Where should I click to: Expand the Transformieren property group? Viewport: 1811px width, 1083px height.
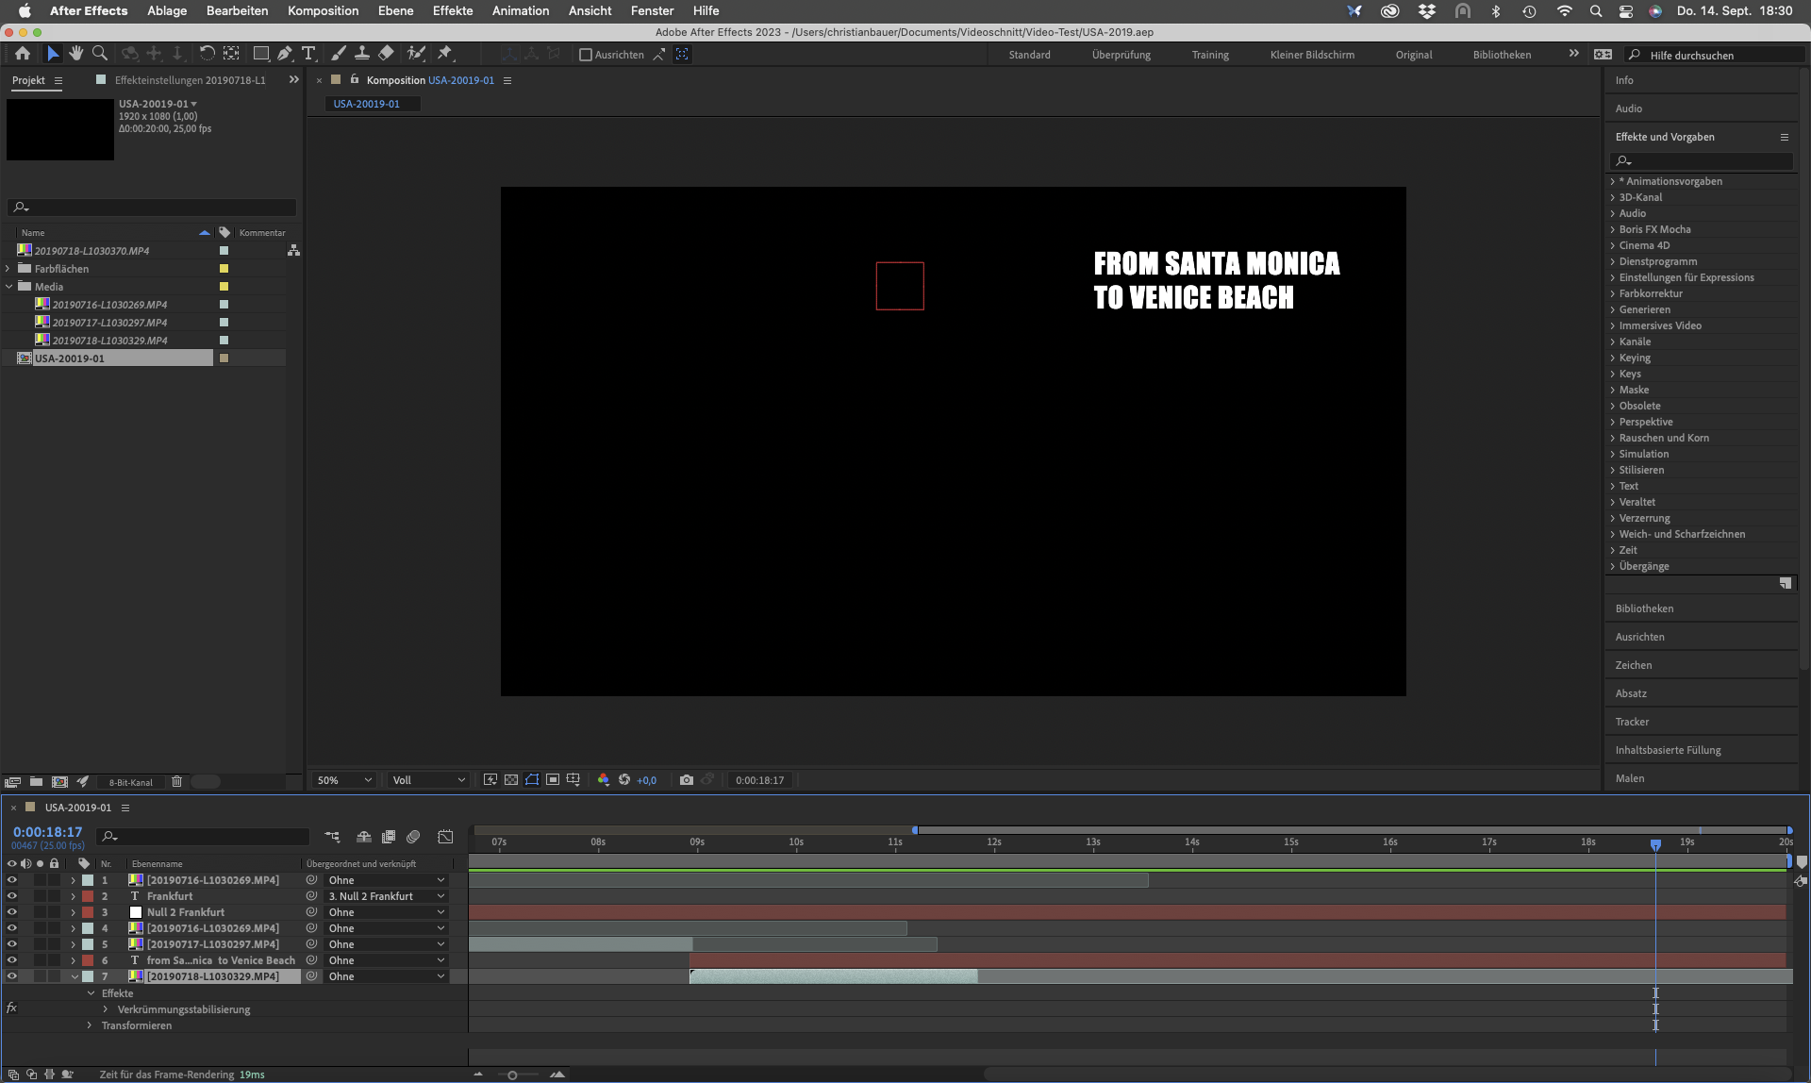(x=90, y=1025)
